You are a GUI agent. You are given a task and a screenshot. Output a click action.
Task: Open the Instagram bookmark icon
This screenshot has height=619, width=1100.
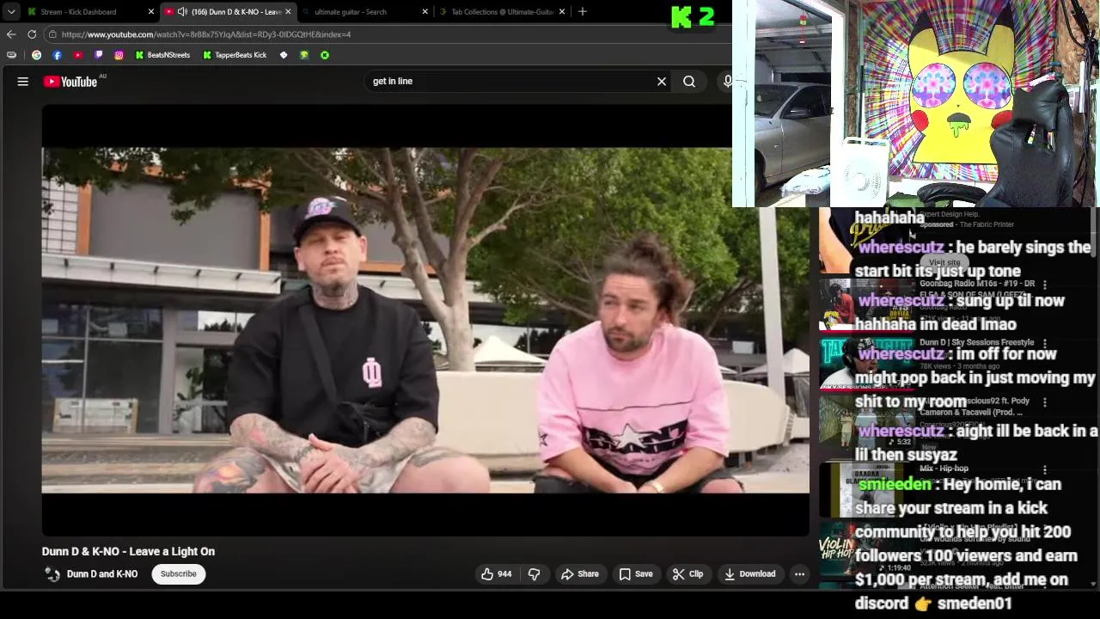point(119,55)
